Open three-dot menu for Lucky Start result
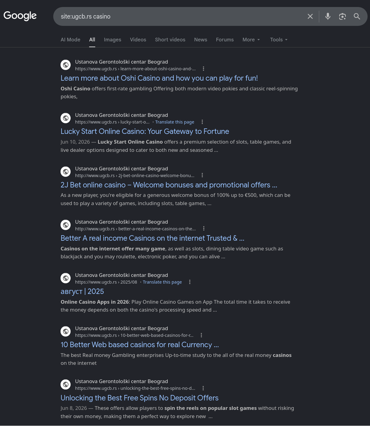Viewport: 370px width, 426px height. pos(202,122)
